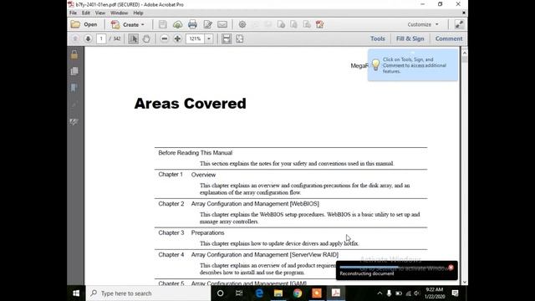
Task: Open the Help menu
Action: click(138, 13)
